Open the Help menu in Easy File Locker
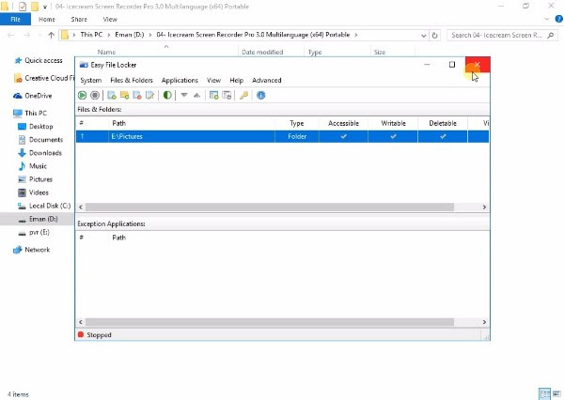The width and height of the screenshot is (564, 400). 236,80
